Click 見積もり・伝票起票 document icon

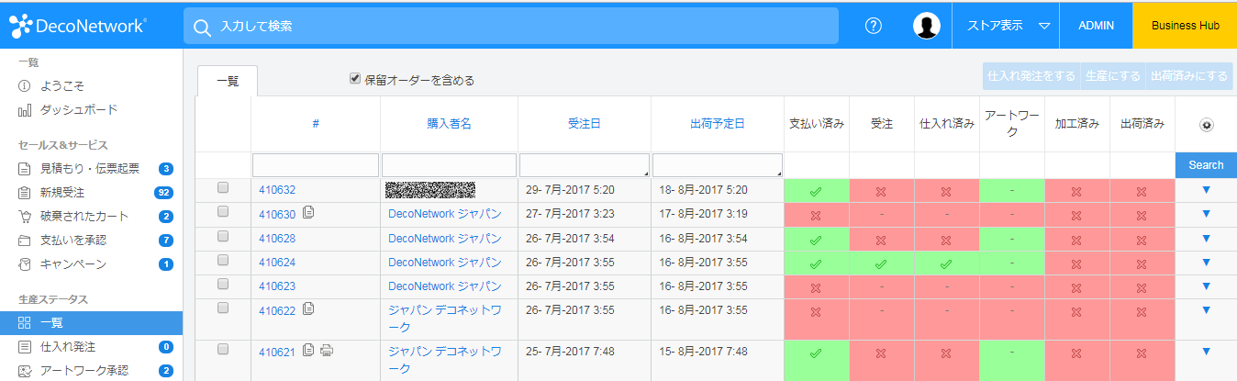25,169
